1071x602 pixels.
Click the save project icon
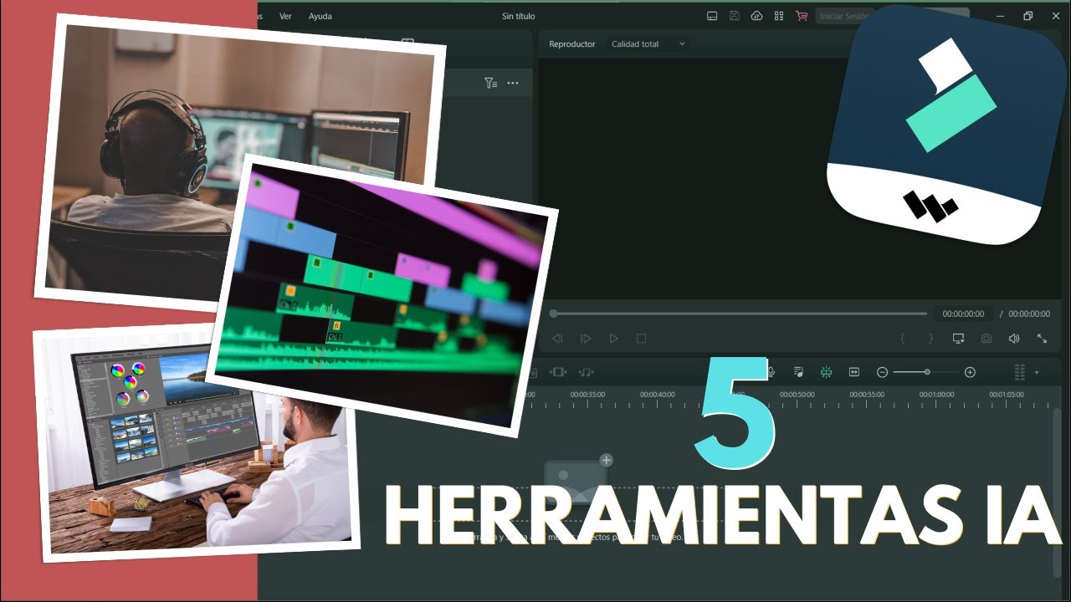click(735, 16)
